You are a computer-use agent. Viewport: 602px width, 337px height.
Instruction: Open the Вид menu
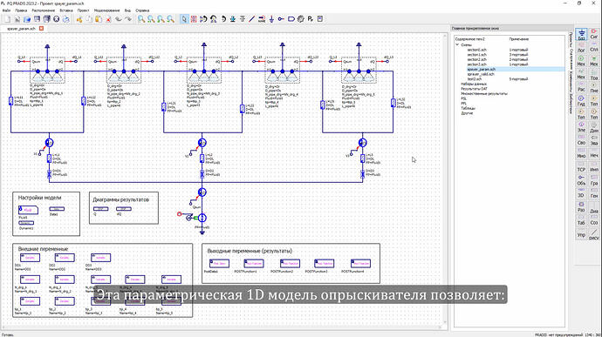tap(127, 10)
